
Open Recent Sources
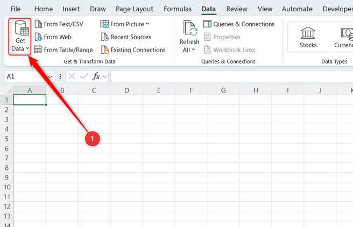126,37
